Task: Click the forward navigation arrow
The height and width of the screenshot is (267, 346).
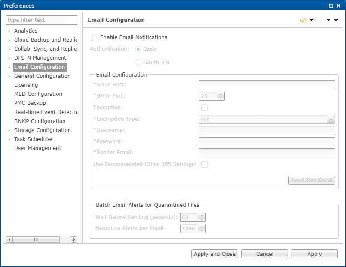Action: pos(320,20)
